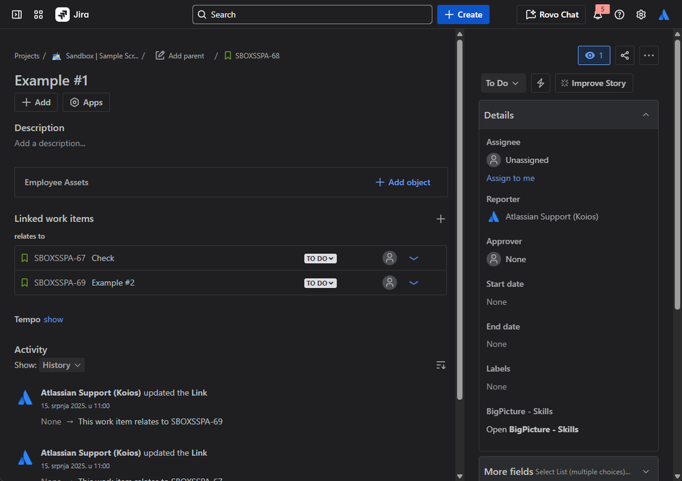Click the Sandbox project avatar in breadcrumb

tap(57, 56)
